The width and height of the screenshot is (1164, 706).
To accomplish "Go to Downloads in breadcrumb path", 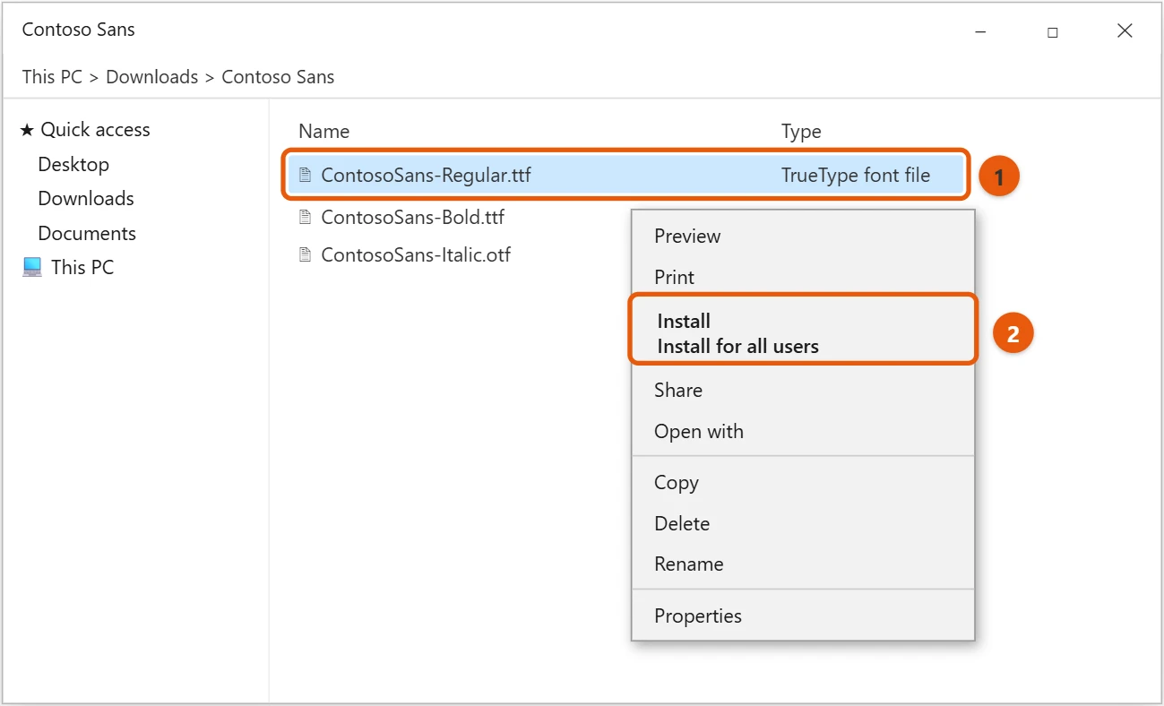I will (152, 77).
